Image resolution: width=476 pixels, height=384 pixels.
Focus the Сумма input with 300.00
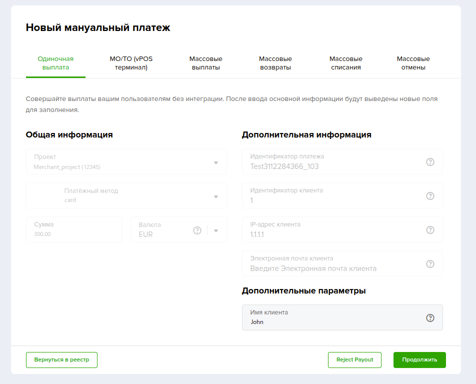coord(74,229)
